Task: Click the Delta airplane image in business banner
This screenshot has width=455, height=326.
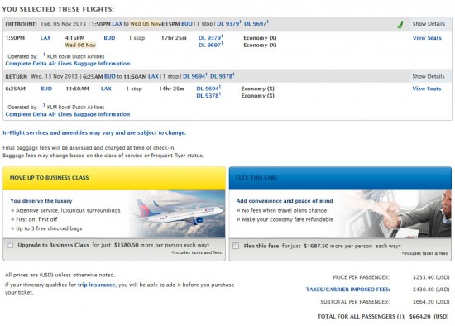Action: pyautogui.click(x=177, y=214)
